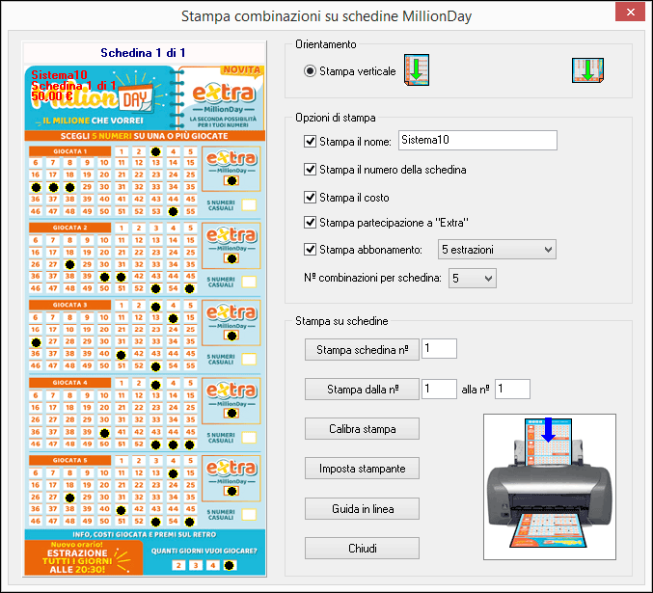
Task: Click the Chiudi button
Action: pos(362,548)
